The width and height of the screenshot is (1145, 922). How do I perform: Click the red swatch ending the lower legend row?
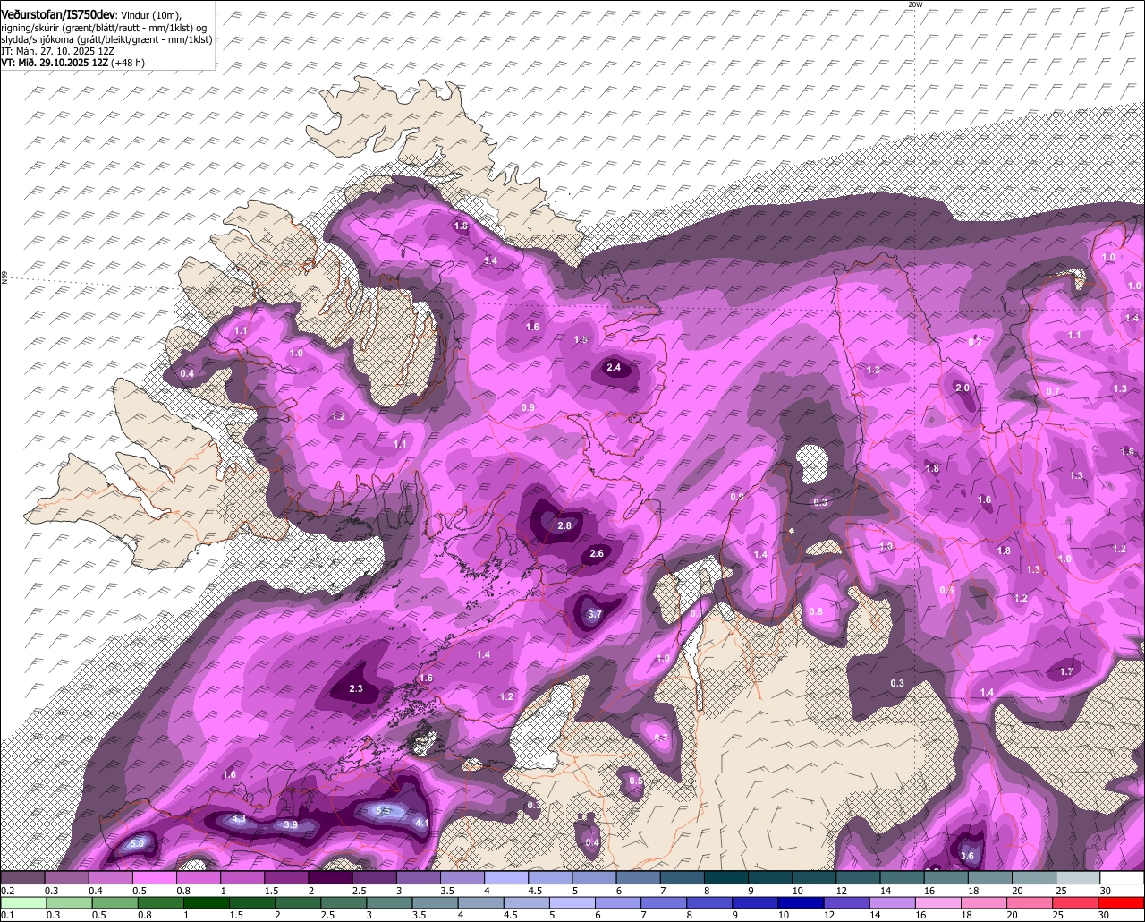point(1123,901)
